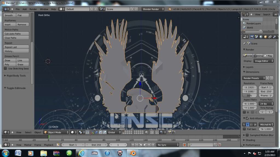Toggle use preview range clock icon
Viewport: 280px width, 157px height.
tap(58, 145)
